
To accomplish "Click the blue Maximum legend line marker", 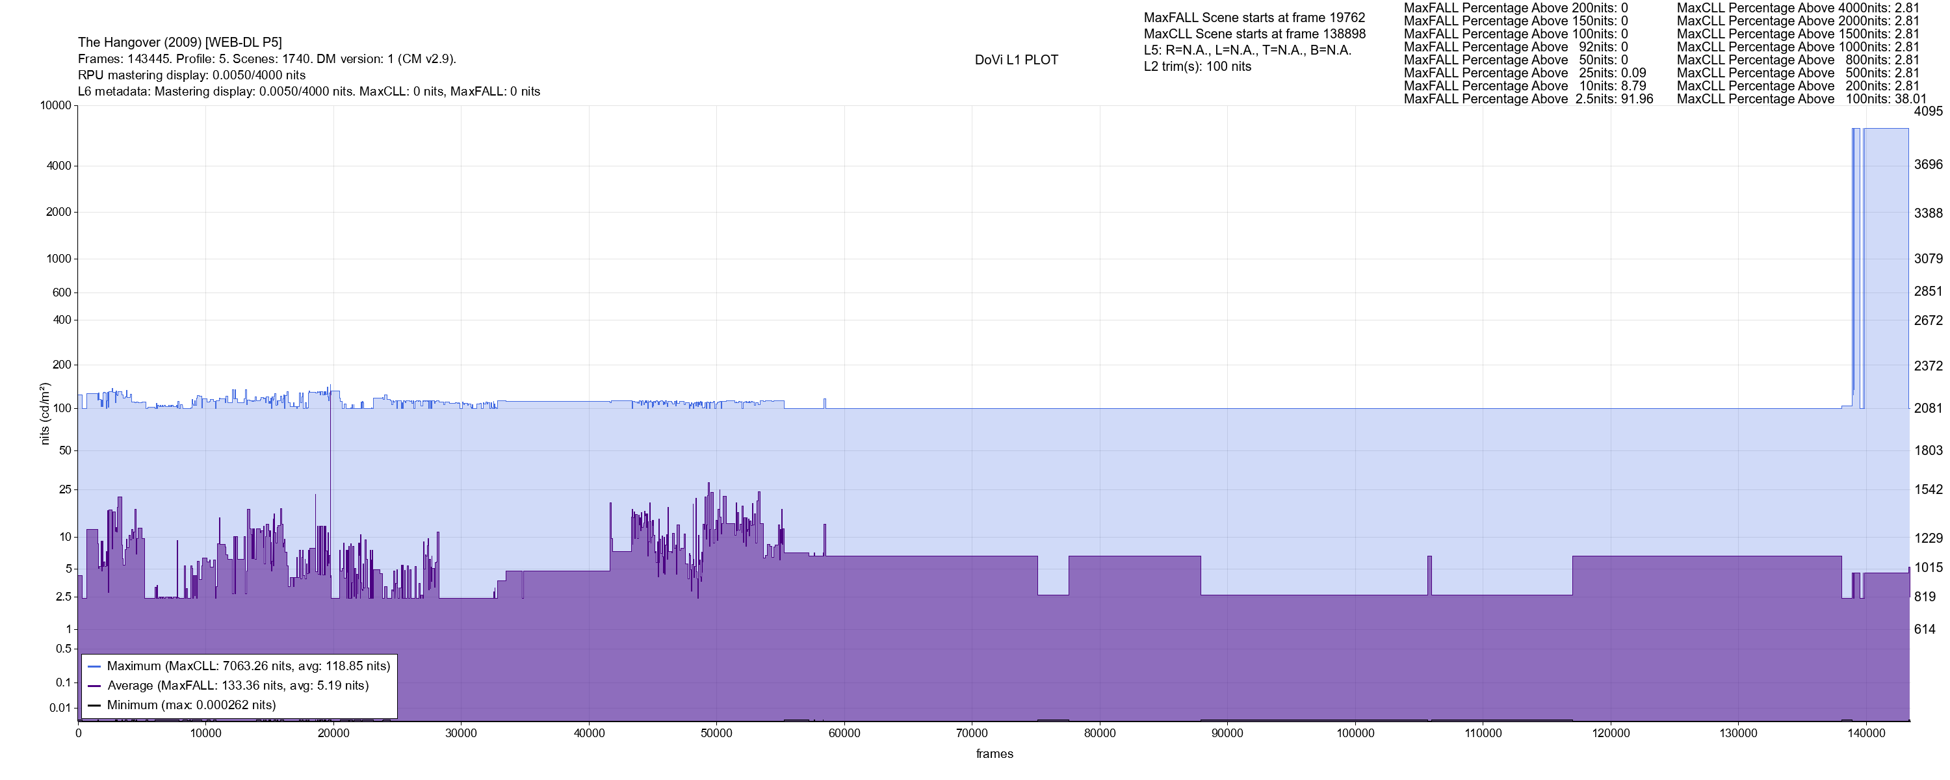I will [x=95, y=666].
